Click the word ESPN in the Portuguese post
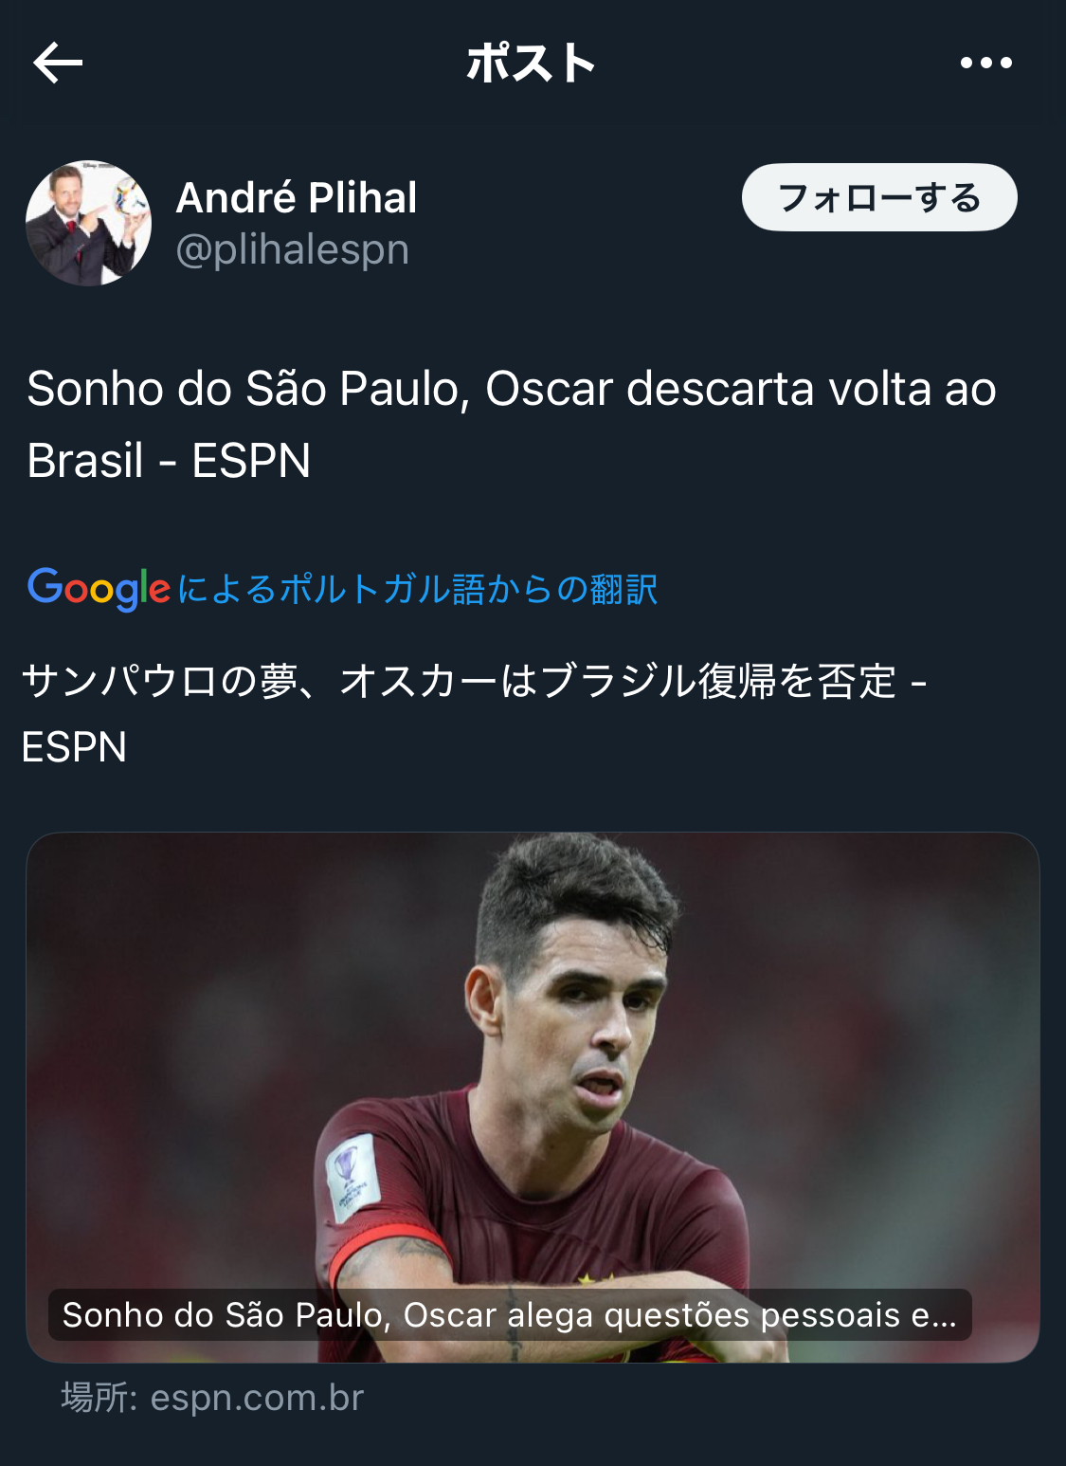Viewport: 1066px width, 1466px height. click(251, 461)
